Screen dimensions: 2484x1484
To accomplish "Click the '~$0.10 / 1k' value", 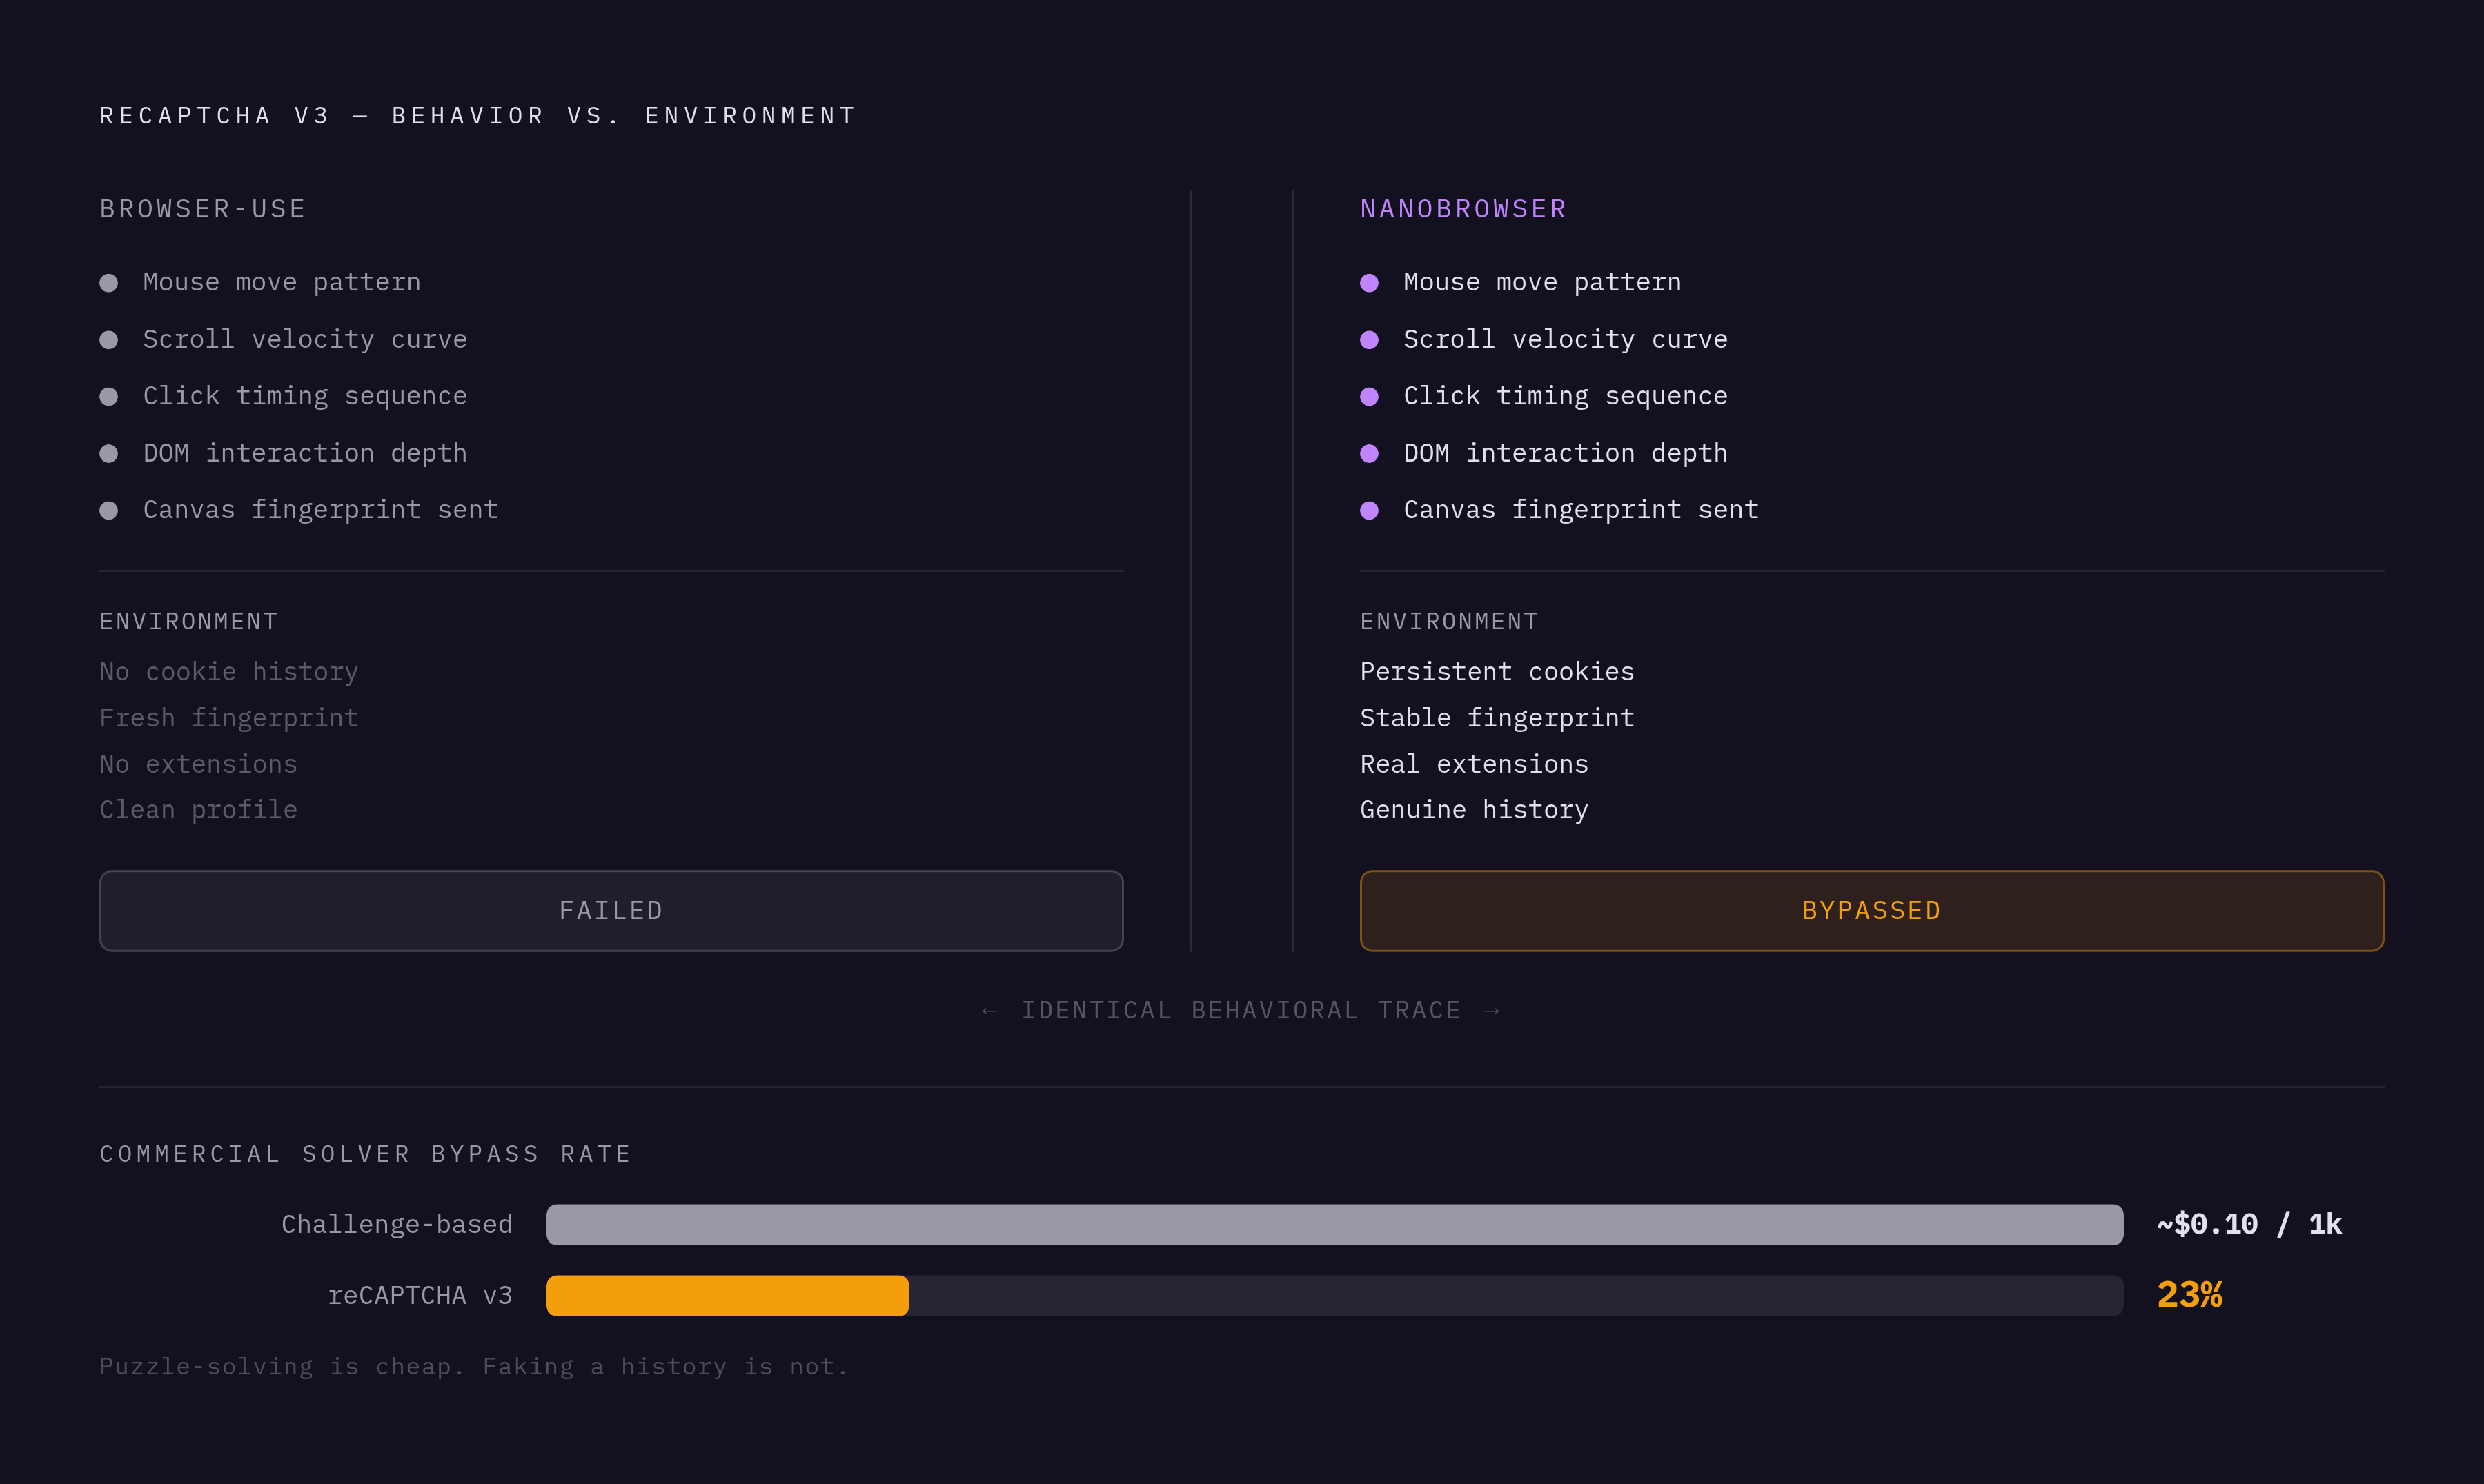I will [x=2249, y=1224].
